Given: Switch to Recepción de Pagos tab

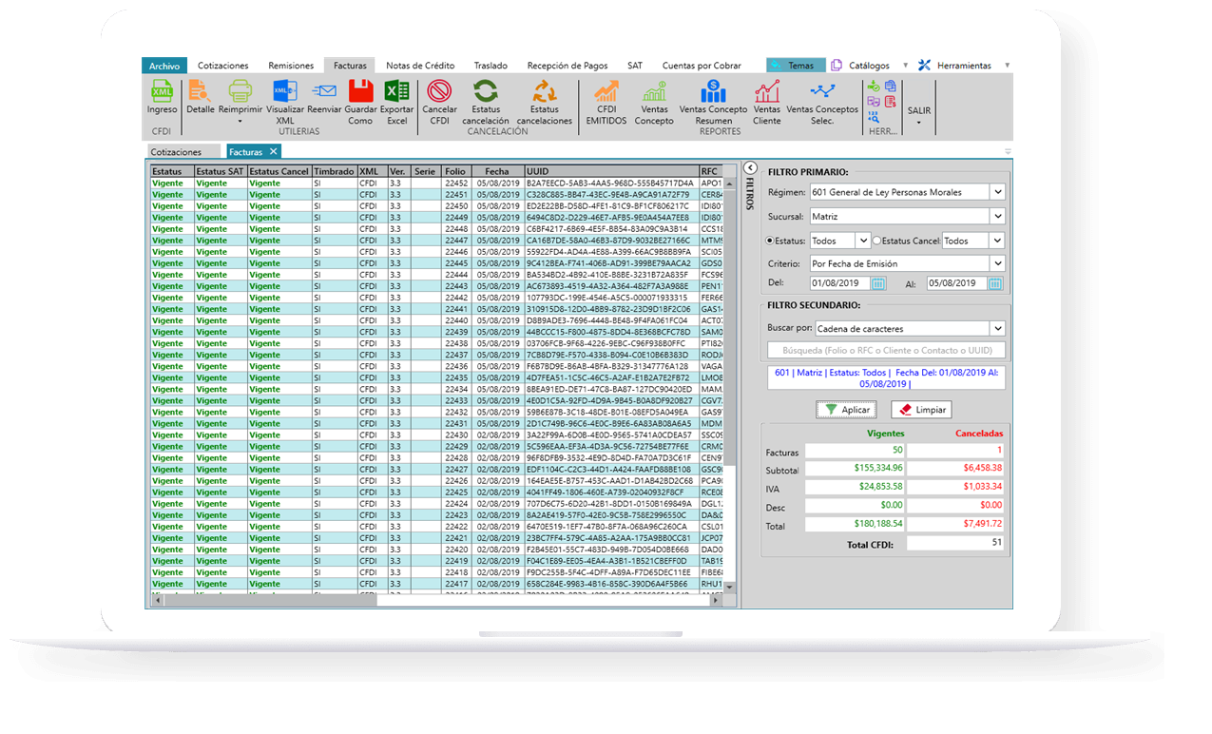Looking at the screenshot, I should pyautogui.click(x=568, y=66).
